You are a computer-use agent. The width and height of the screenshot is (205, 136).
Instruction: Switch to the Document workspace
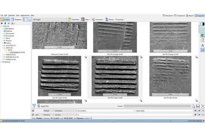coord(167,16)
